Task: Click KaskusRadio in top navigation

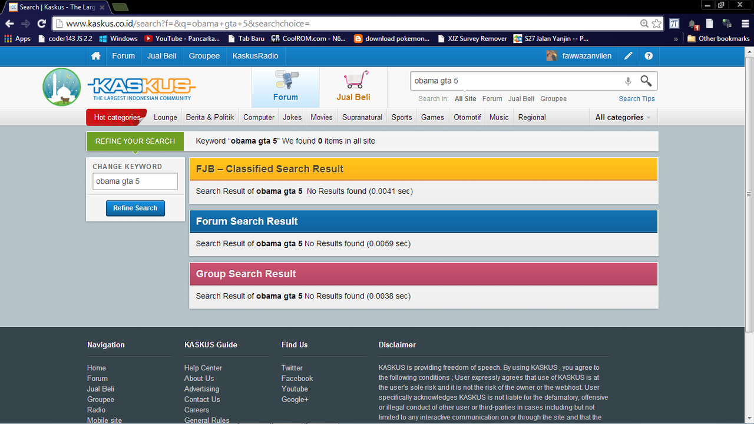Action: (256, 56)
